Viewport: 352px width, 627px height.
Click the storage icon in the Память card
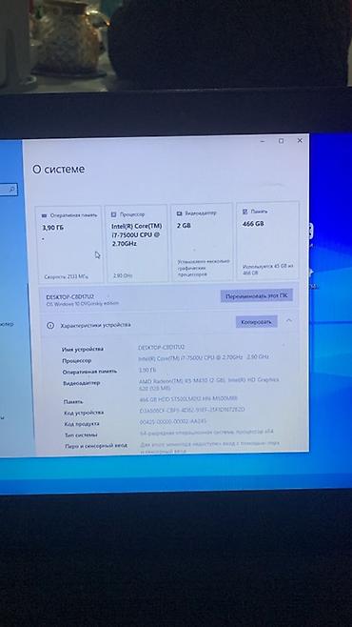[245, 212]
